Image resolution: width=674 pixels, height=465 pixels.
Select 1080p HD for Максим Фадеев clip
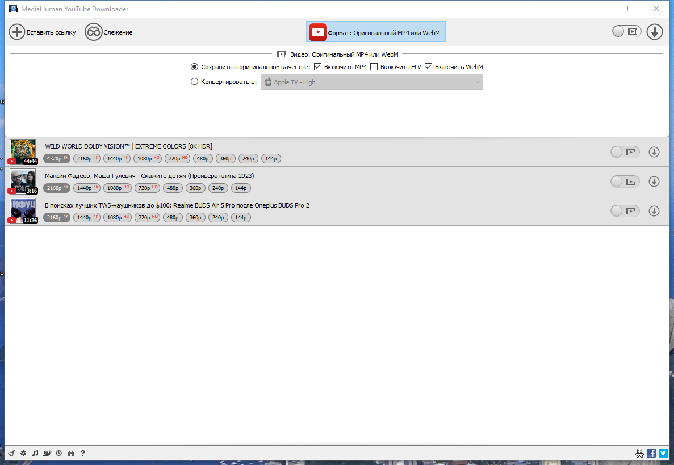(118, 188)
